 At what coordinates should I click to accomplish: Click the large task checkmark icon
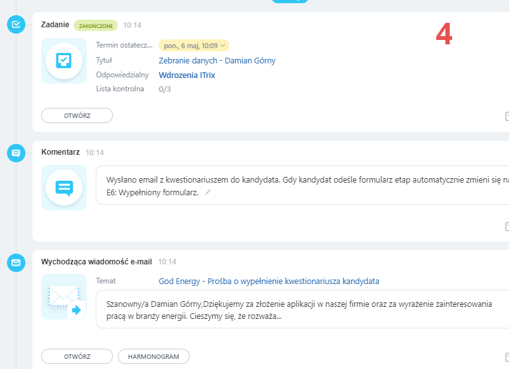[x=64, y=61]
